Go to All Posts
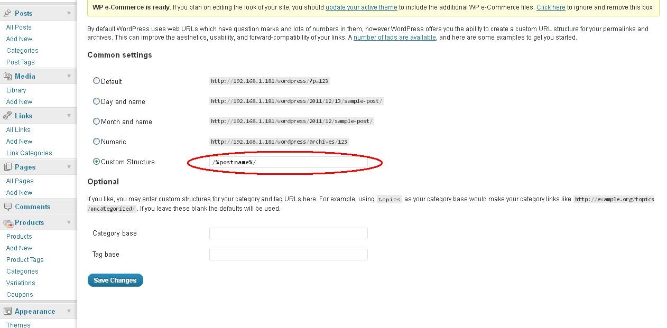 [19, 27]
